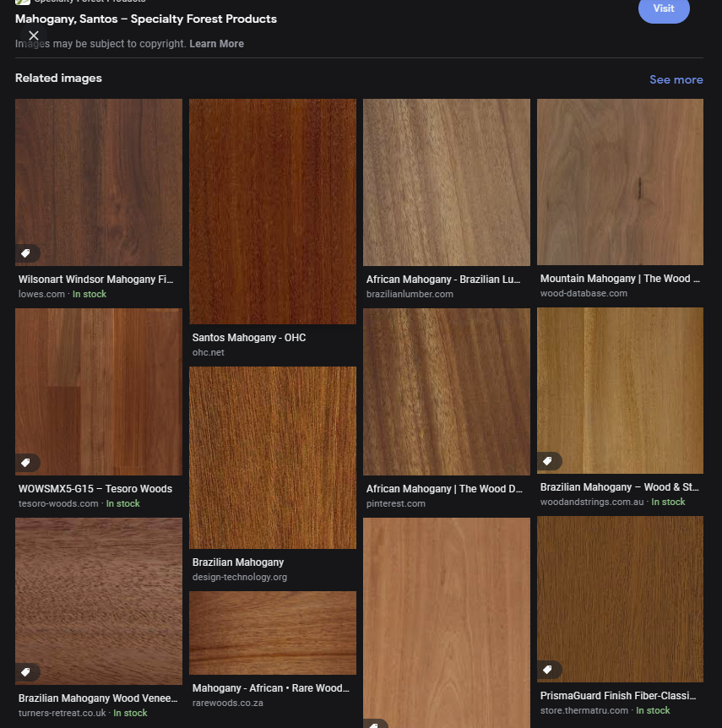
Task: Click African Mahogany - Brazilian Lu... title
Action: coord(443,280)
